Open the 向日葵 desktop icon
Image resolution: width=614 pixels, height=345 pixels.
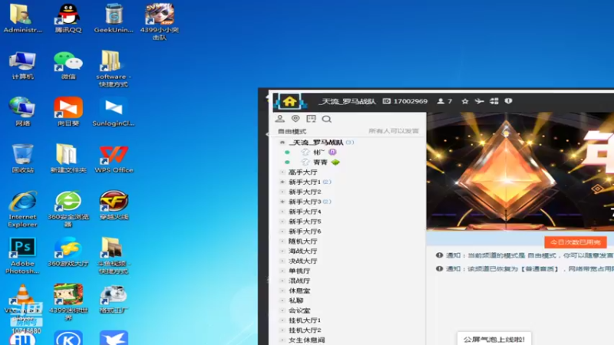pyautogui.click(x=68, y=112)
